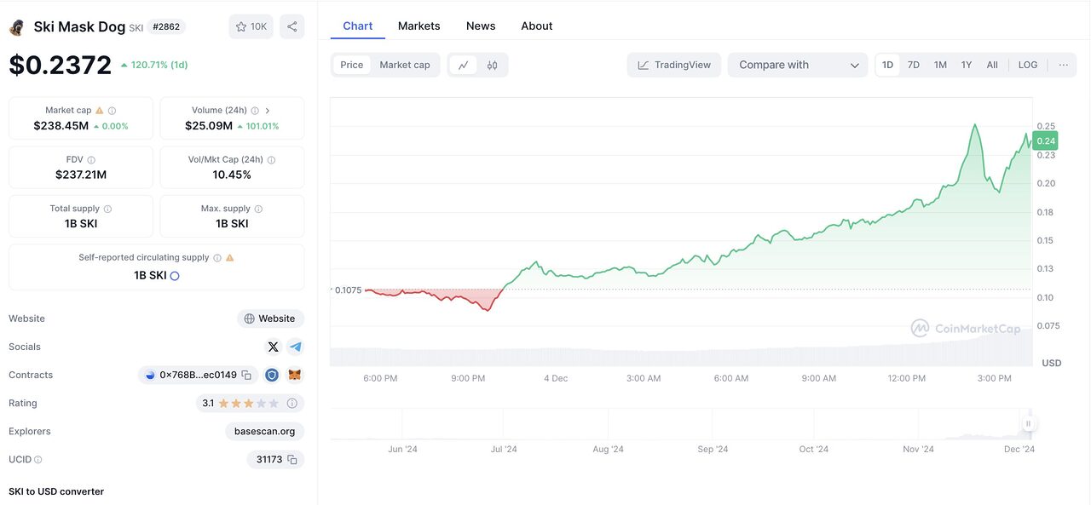This screenshot has width=1091, height=505.
Task: Switch to line chart view
Action: pos(463,65)
